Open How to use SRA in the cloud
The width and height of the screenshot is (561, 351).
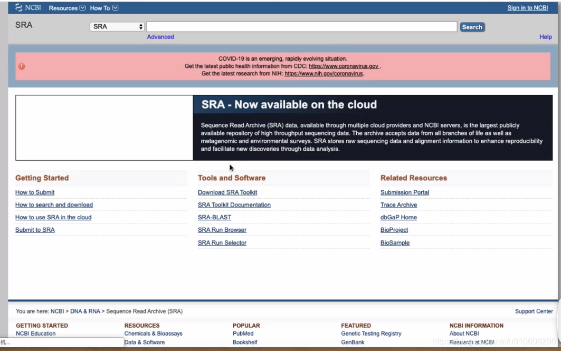click(x=53, y=217)
